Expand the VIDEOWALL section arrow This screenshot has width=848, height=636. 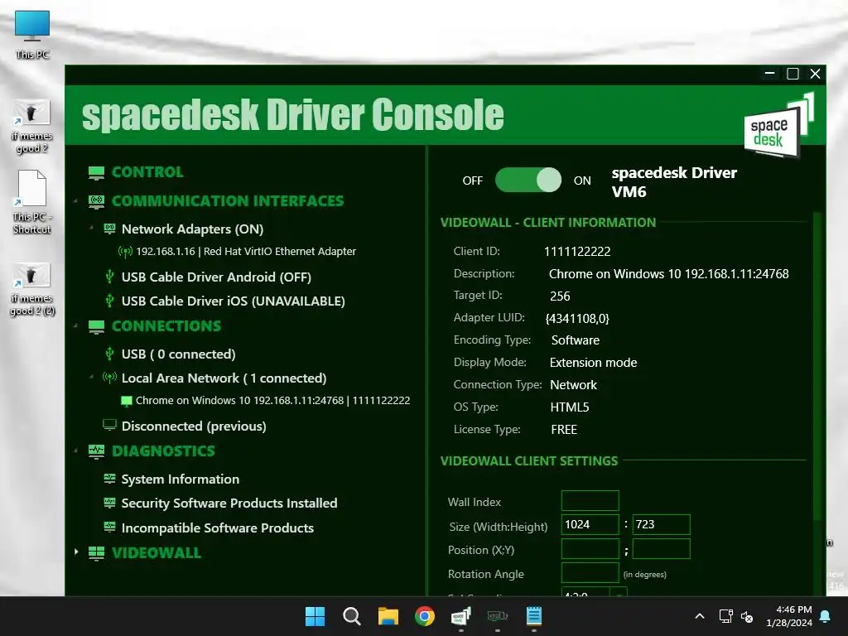(75, 552)
